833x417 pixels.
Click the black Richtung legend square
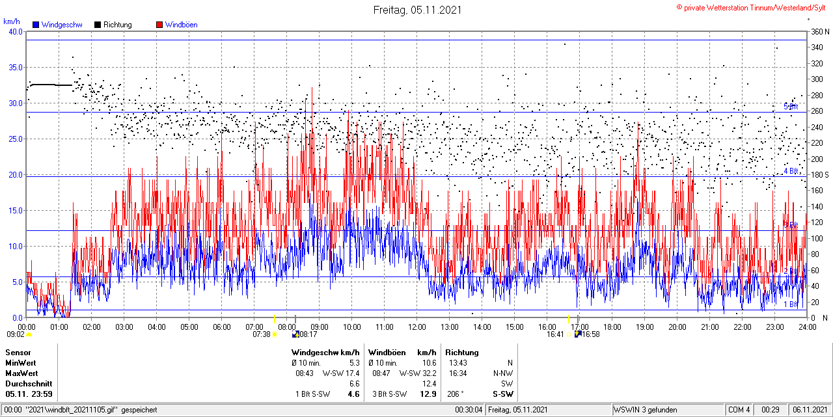(98, 25)
